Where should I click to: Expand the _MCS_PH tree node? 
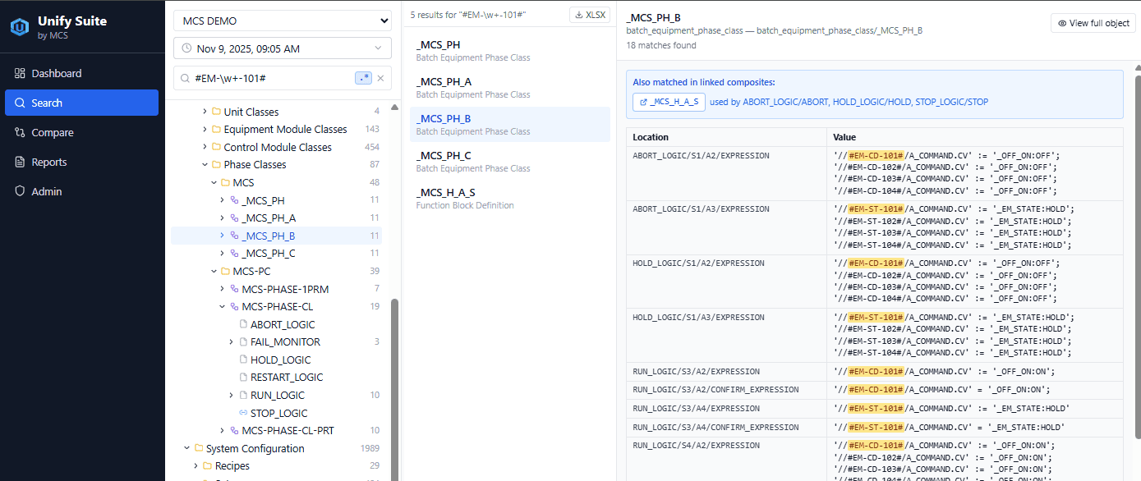222,200
